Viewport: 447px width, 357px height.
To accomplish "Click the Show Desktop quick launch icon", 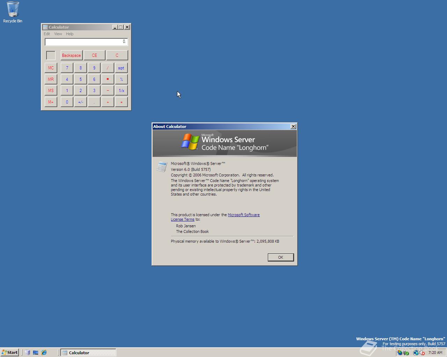I will [36, 352].
